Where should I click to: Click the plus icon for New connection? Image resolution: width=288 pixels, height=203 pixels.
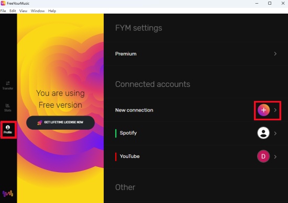tap(263, 110)
